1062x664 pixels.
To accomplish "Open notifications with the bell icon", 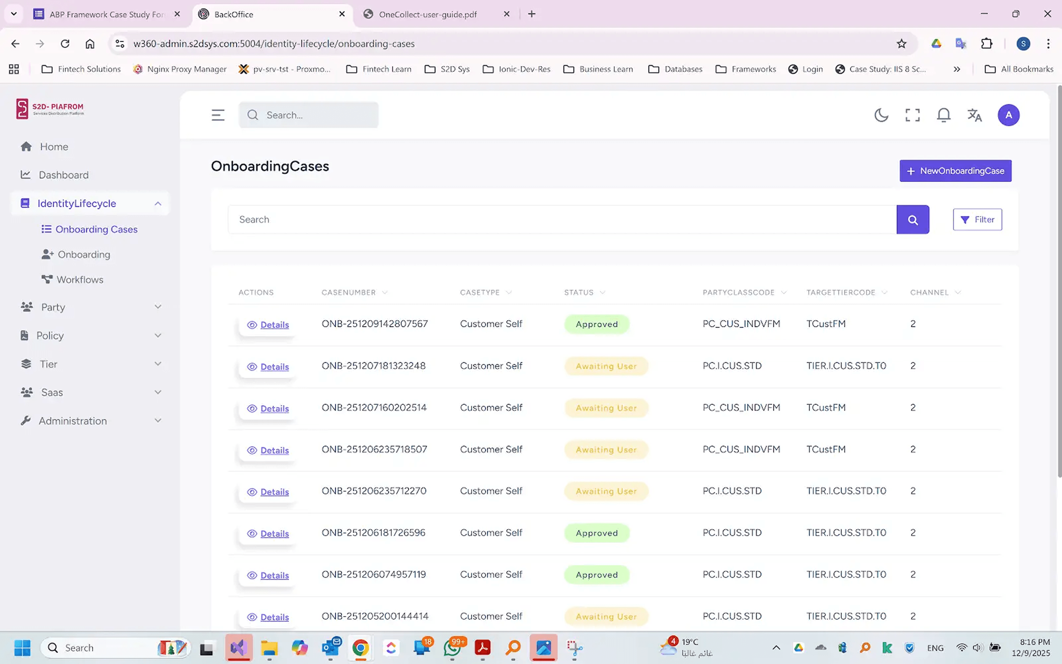I will pyautogui.click(x=944, y=115).
